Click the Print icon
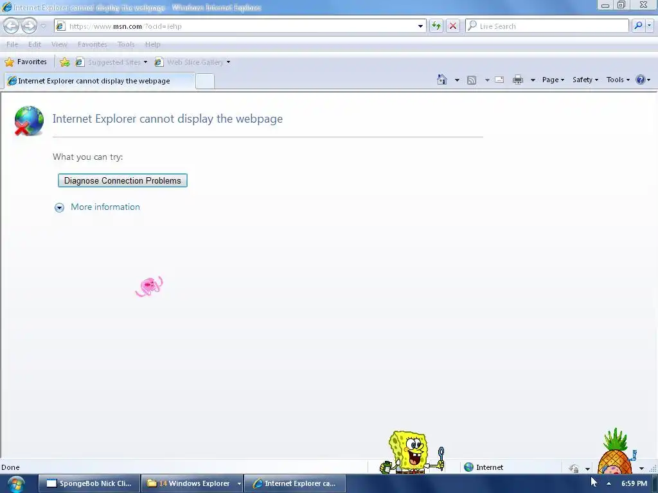658x493 pixels. click(518, 80)
